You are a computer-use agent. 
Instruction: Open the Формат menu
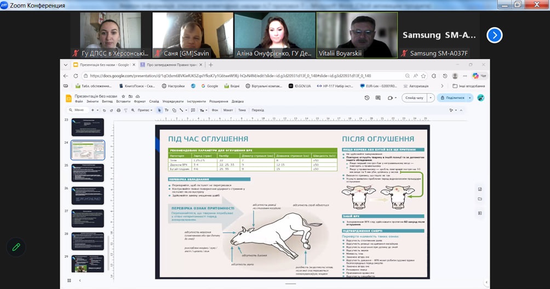click(x=140, y=101)
